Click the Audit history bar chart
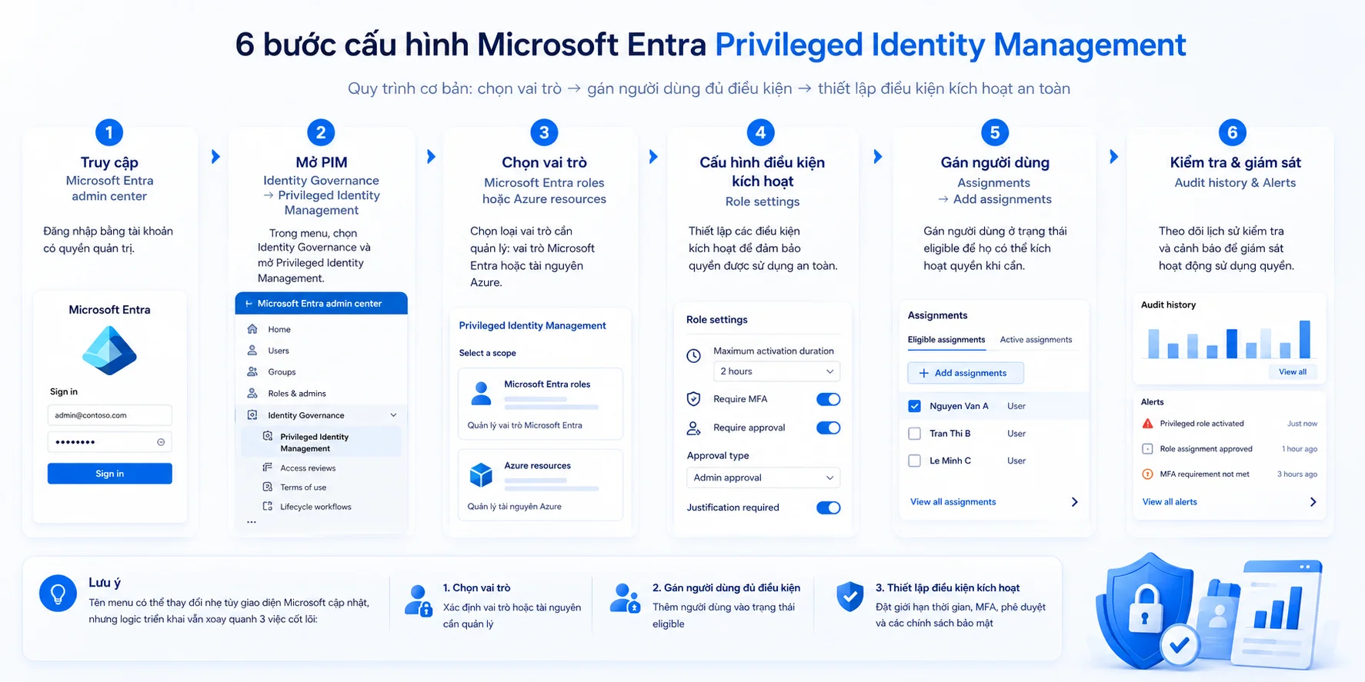Screen dimensions: 1365x682 (x=1229, y=339)
